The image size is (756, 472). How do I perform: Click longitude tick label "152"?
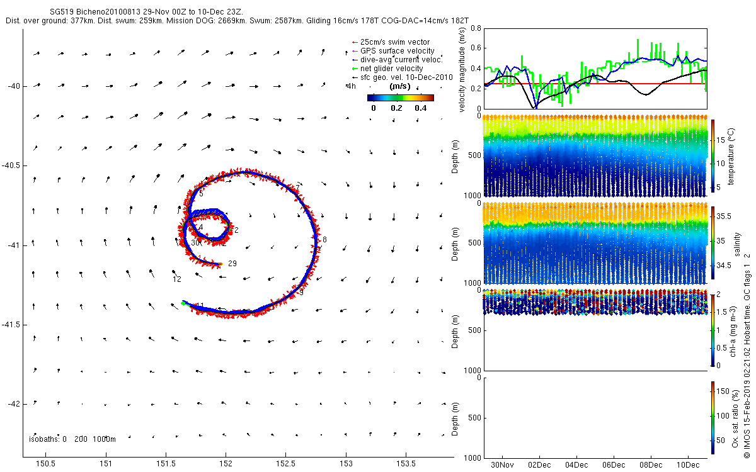(x=226, y=464)
